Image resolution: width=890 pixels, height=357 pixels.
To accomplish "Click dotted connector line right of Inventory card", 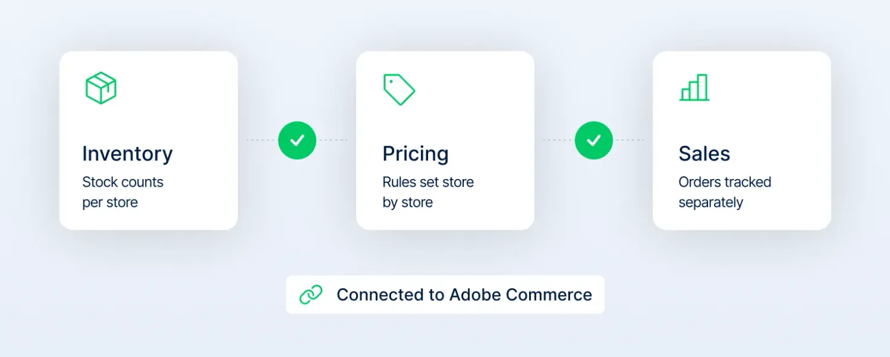I will pyautogui.click(x=261, y=140).
